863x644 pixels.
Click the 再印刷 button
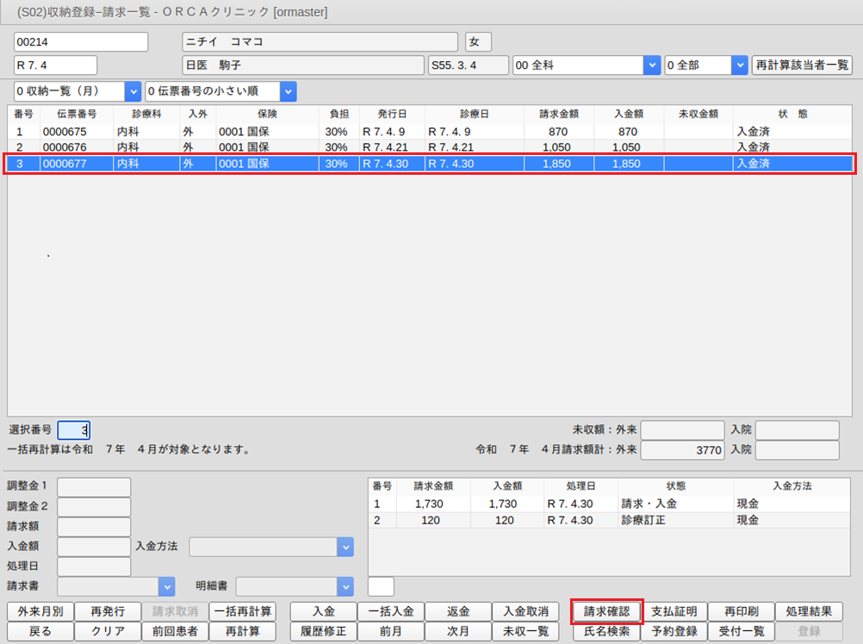pos(741,611)
